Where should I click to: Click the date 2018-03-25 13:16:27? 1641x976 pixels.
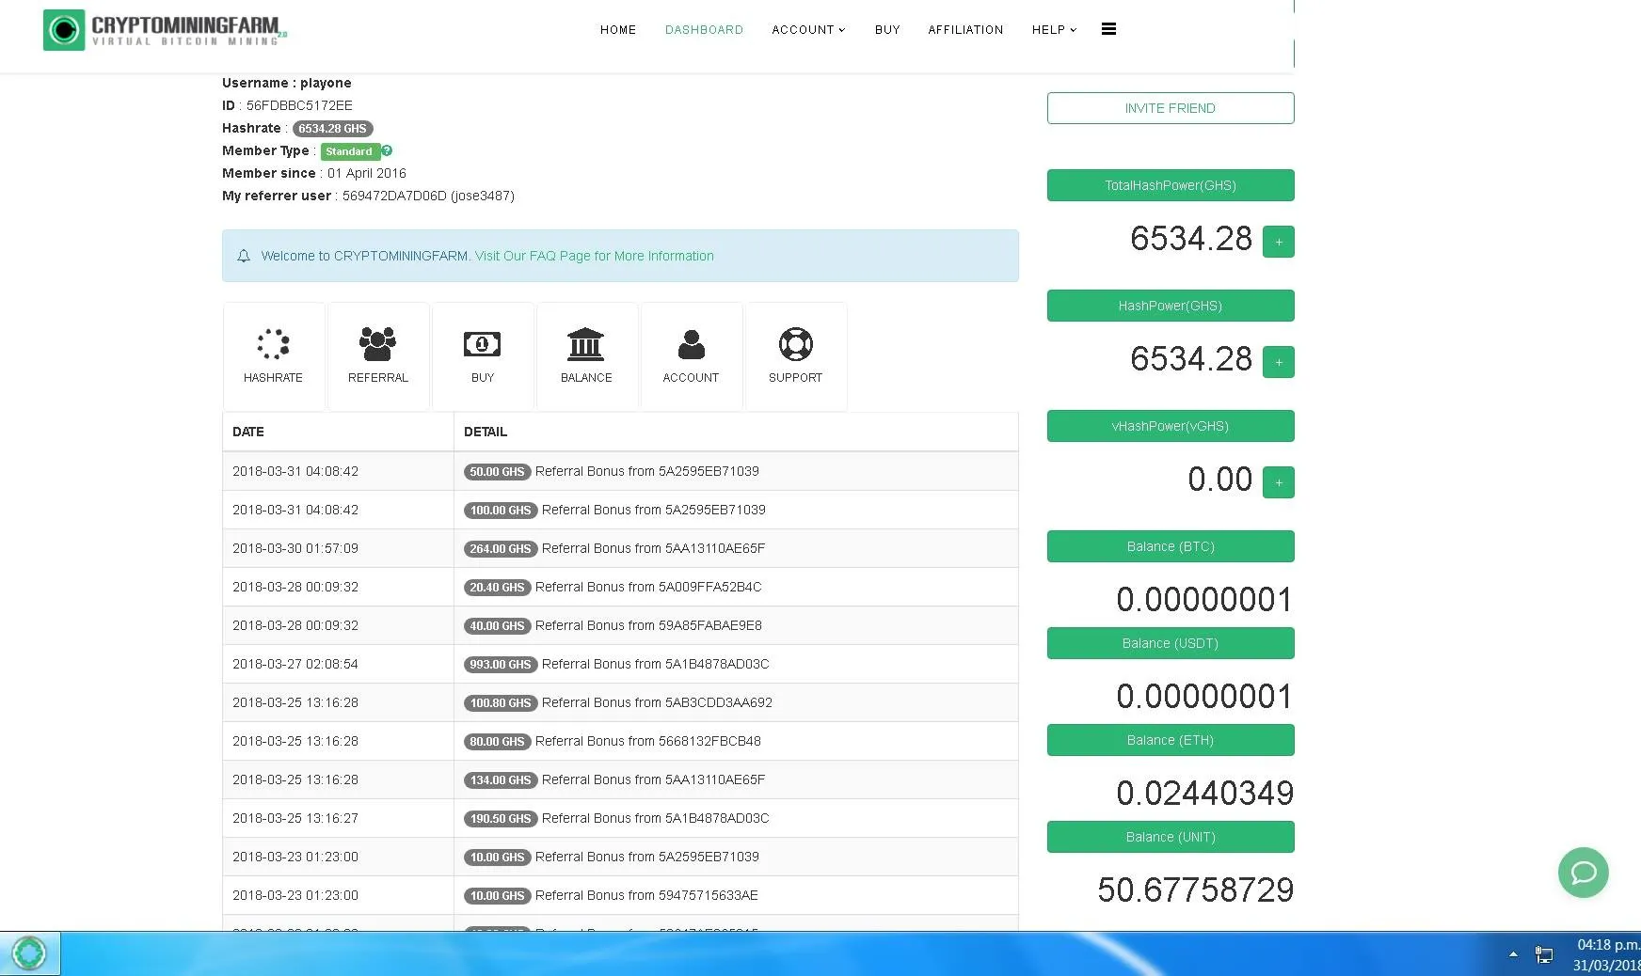tap(295, 818)
